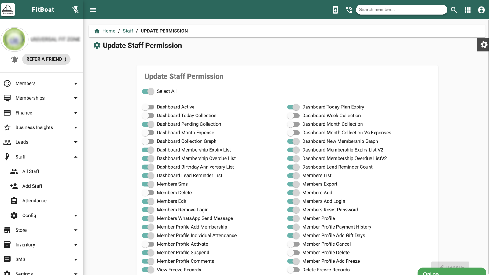The height and width of the screenshot is (275, 489).
Task: Click the REFER A FRIEND button
Action: (46, 59)
